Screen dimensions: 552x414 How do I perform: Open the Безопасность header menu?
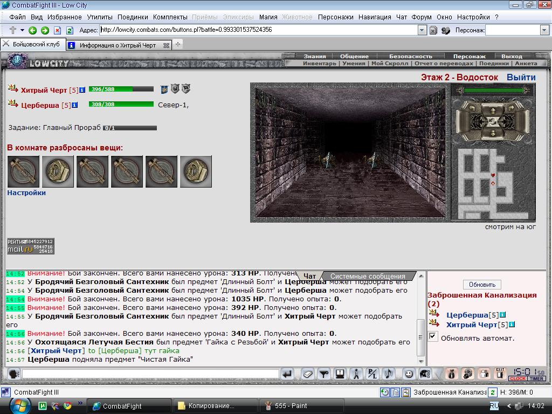410,56
